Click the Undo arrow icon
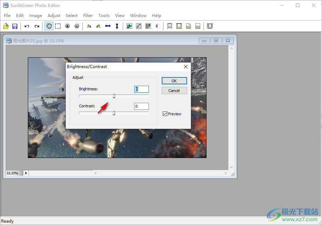This screenshot has width=322, height=225. point(27,26)
